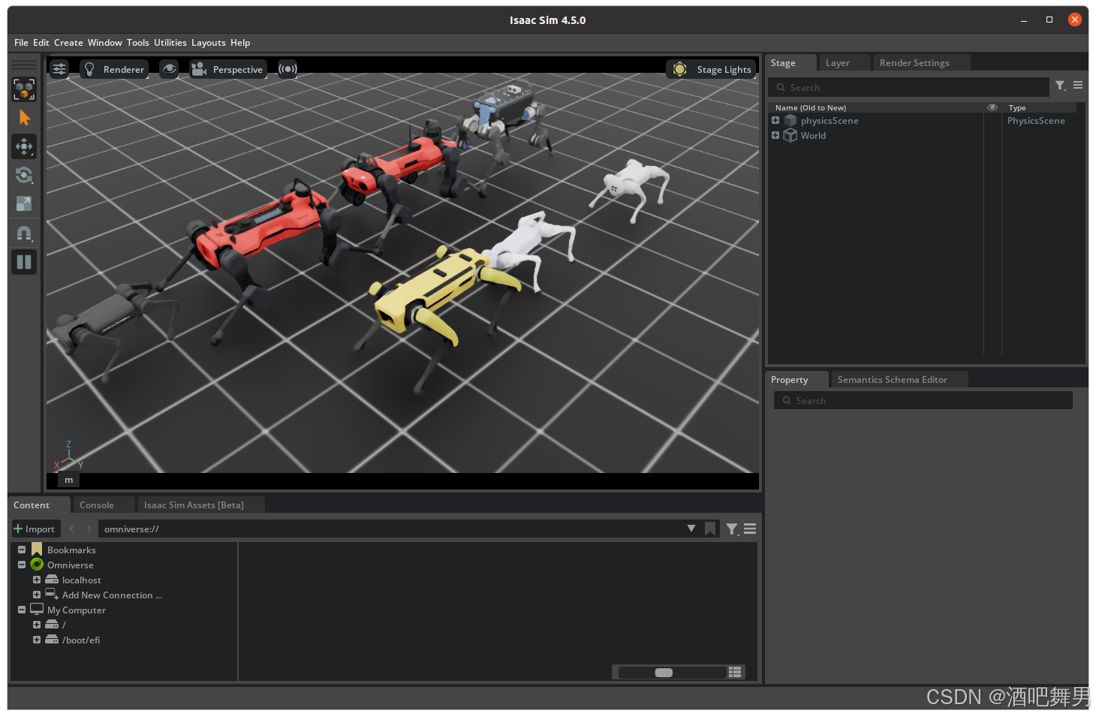Collapse the Bookmarks tree node
The height and width of the screenshot is (717, 1096).
(22, 550)
